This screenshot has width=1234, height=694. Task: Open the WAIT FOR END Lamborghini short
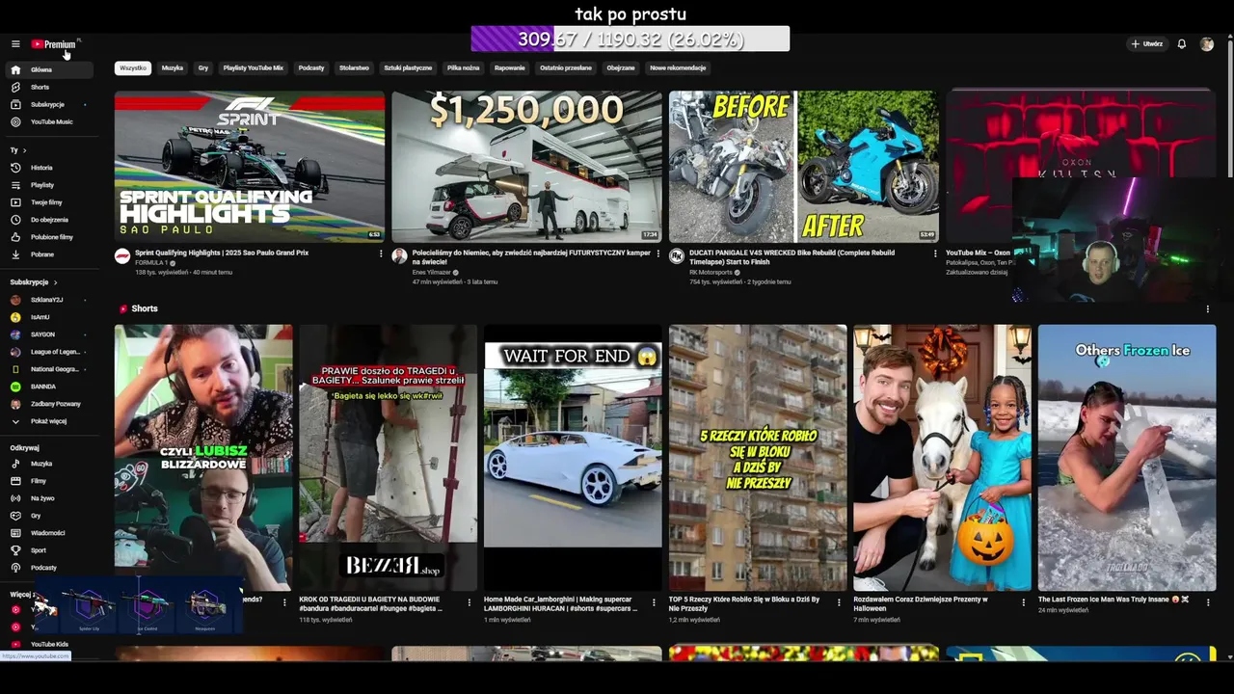[x=573, y=457]
